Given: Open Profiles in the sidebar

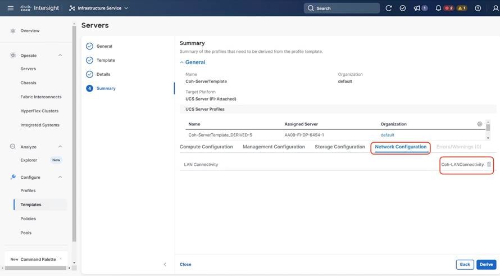Looking at the screenshot, I should (x=28, y=191).
